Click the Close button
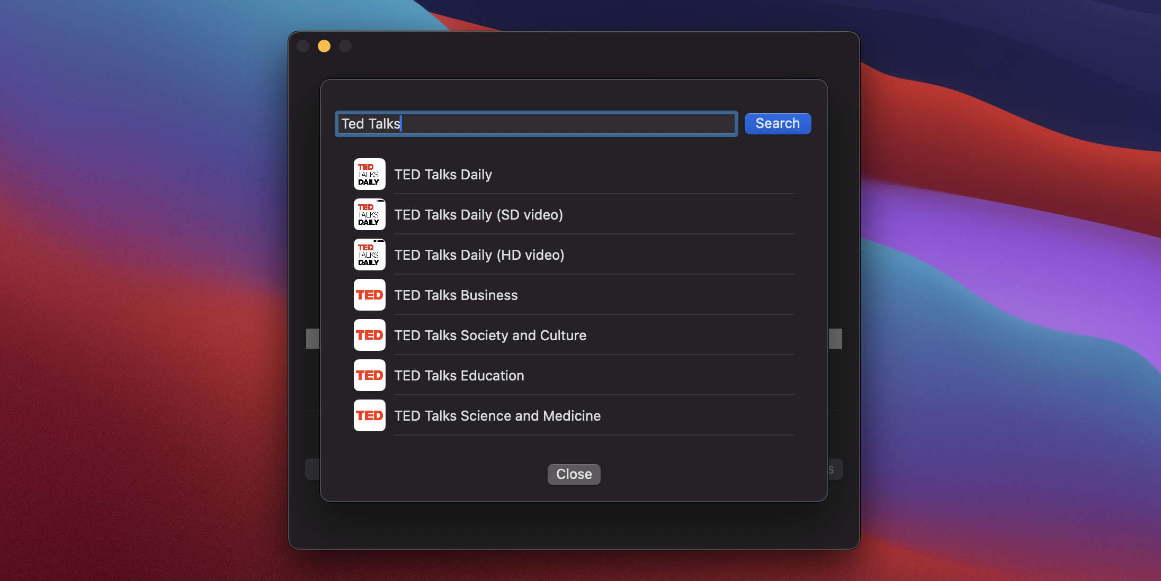The image size is (1161, 581). point(574,474)
